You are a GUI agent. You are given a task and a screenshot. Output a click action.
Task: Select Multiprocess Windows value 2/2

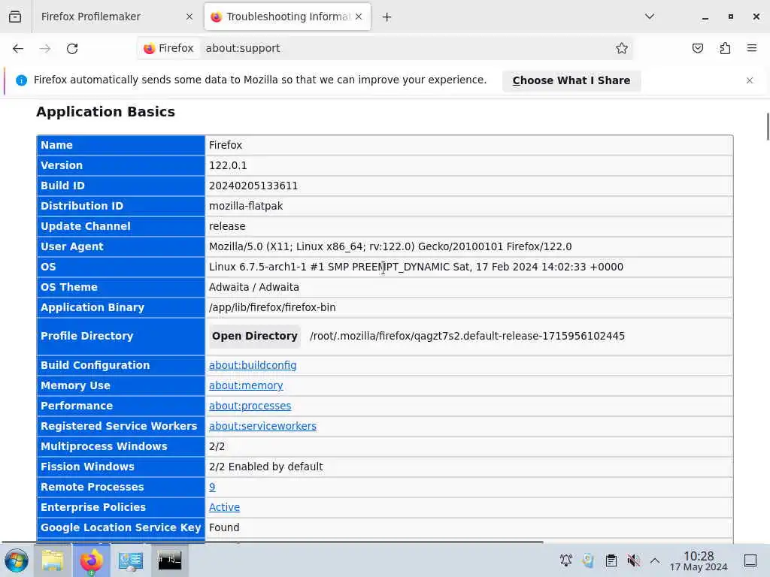pyautogui.click(x=217, y=446)
